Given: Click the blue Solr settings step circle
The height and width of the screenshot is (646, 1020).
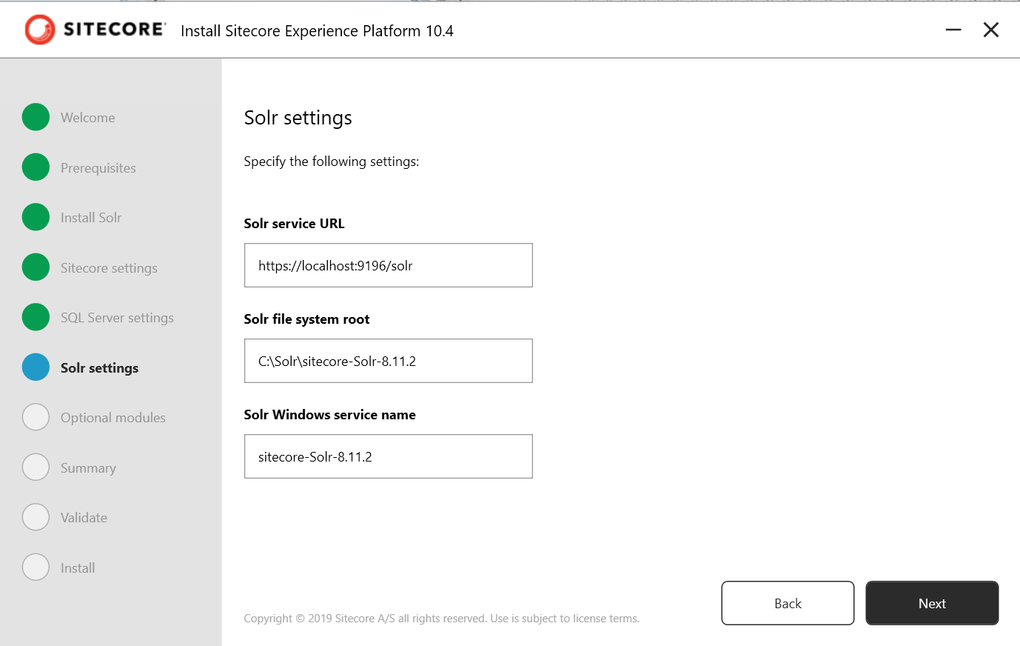Looking at the screenshot, I should point(36,367).
